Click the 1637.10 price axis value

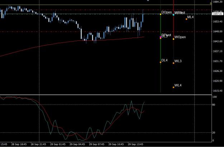218,51
